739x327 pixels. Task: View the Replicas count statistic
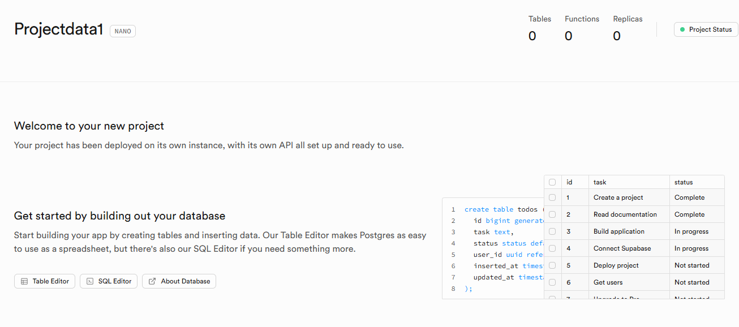tap(628, 29)
